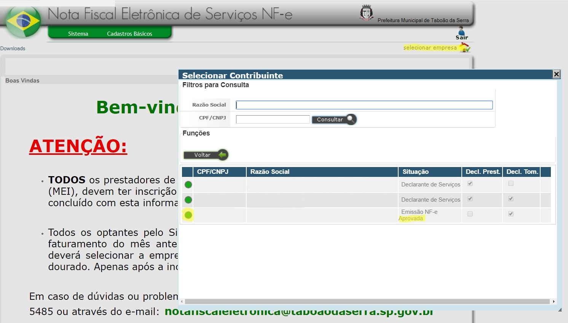Click the magnifier icon on Consultar

(351, 119)
